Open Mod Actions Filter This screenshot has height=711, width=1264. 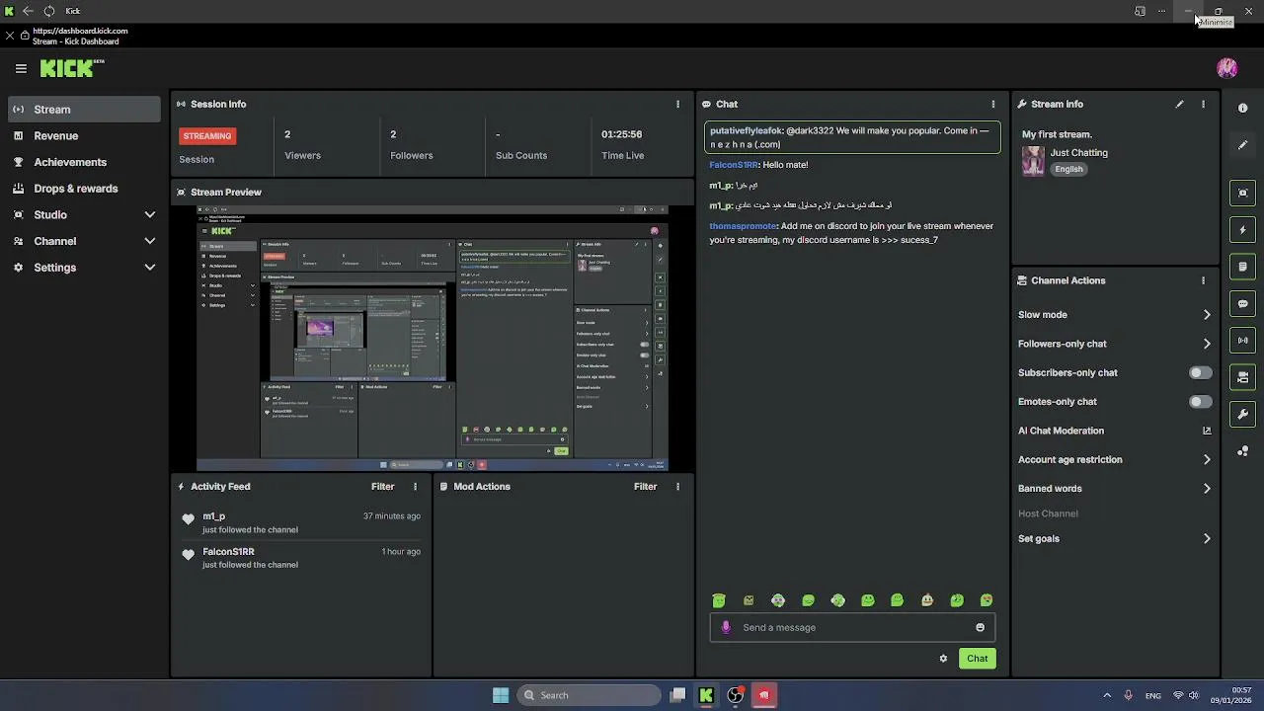[645, 486]
